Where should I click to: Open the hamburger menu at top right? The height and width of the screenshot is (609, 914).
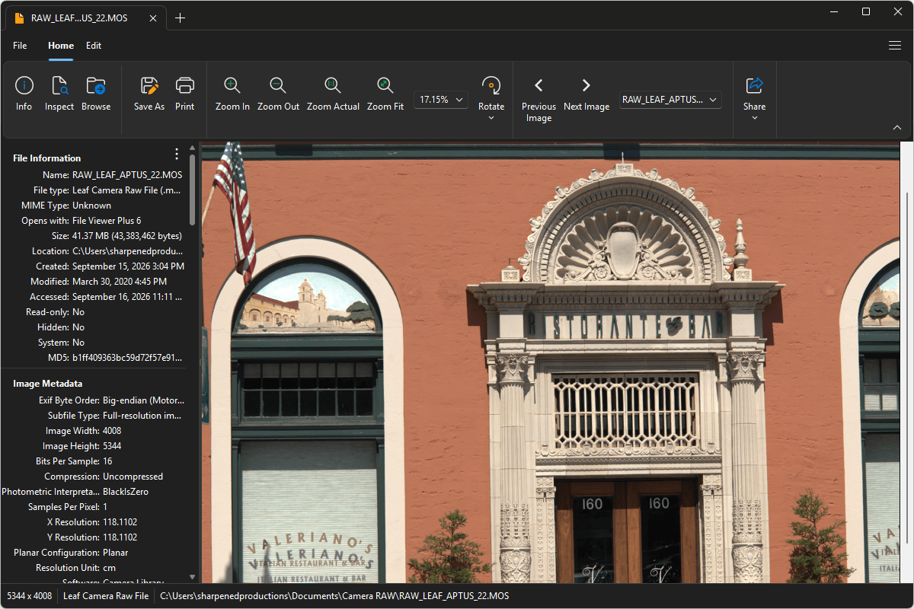895,46
